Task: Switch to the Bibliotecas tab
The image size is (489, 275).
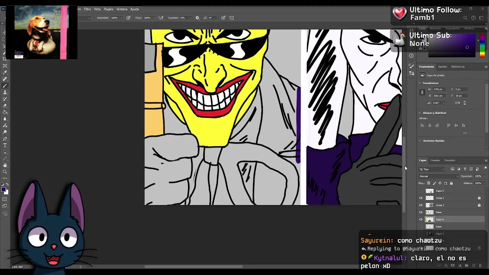Action: (458, 66)
